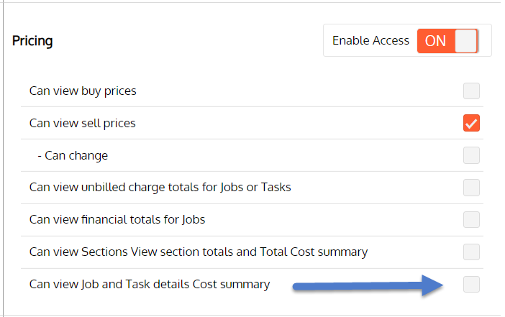
Task: Check the unbilled charge totals checkbox
Action: coord(471,188)
